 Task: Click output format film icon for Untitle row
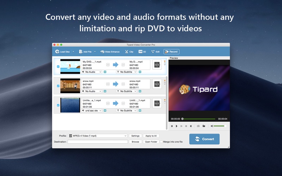[x=157, y=103]
